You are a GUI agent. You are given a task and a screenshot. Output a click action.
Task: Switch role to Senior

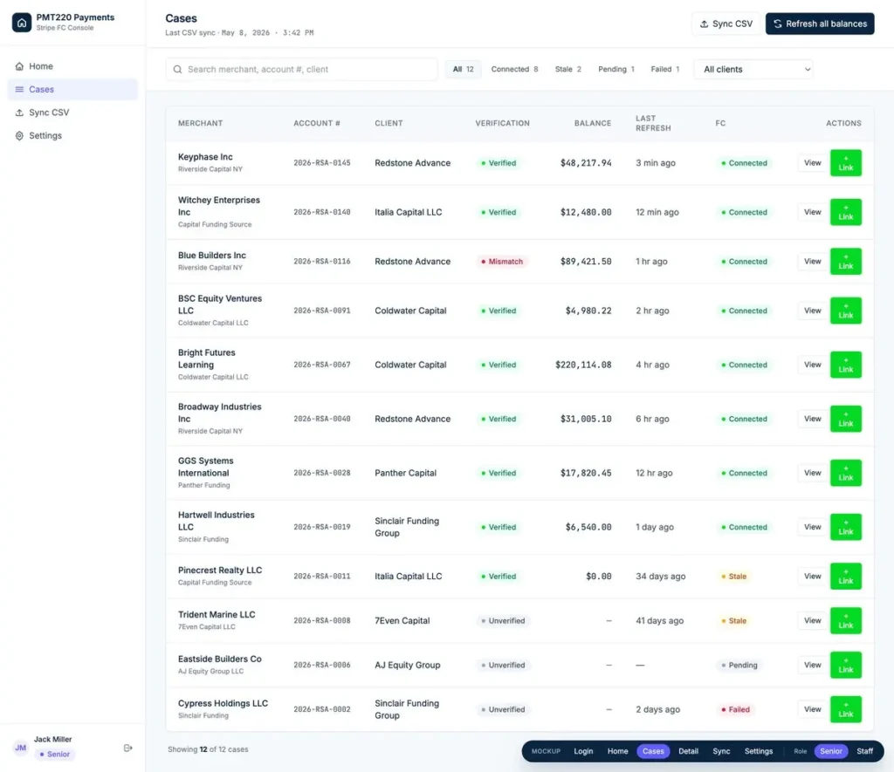pos(831,751)
